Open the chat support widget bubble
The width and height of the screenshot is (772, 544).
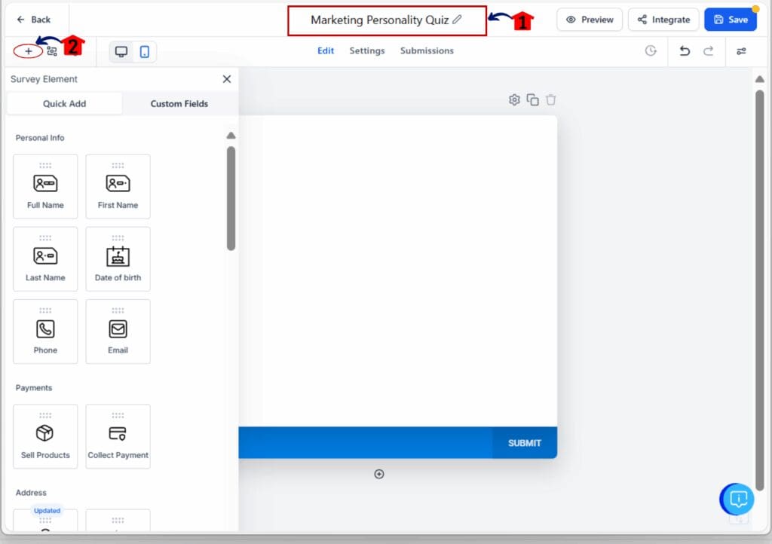pos(736,500)
